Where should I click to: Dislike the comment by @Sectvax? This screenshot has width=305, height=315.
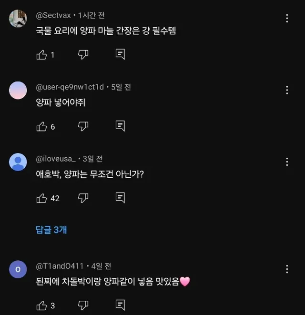coord(83,55)
